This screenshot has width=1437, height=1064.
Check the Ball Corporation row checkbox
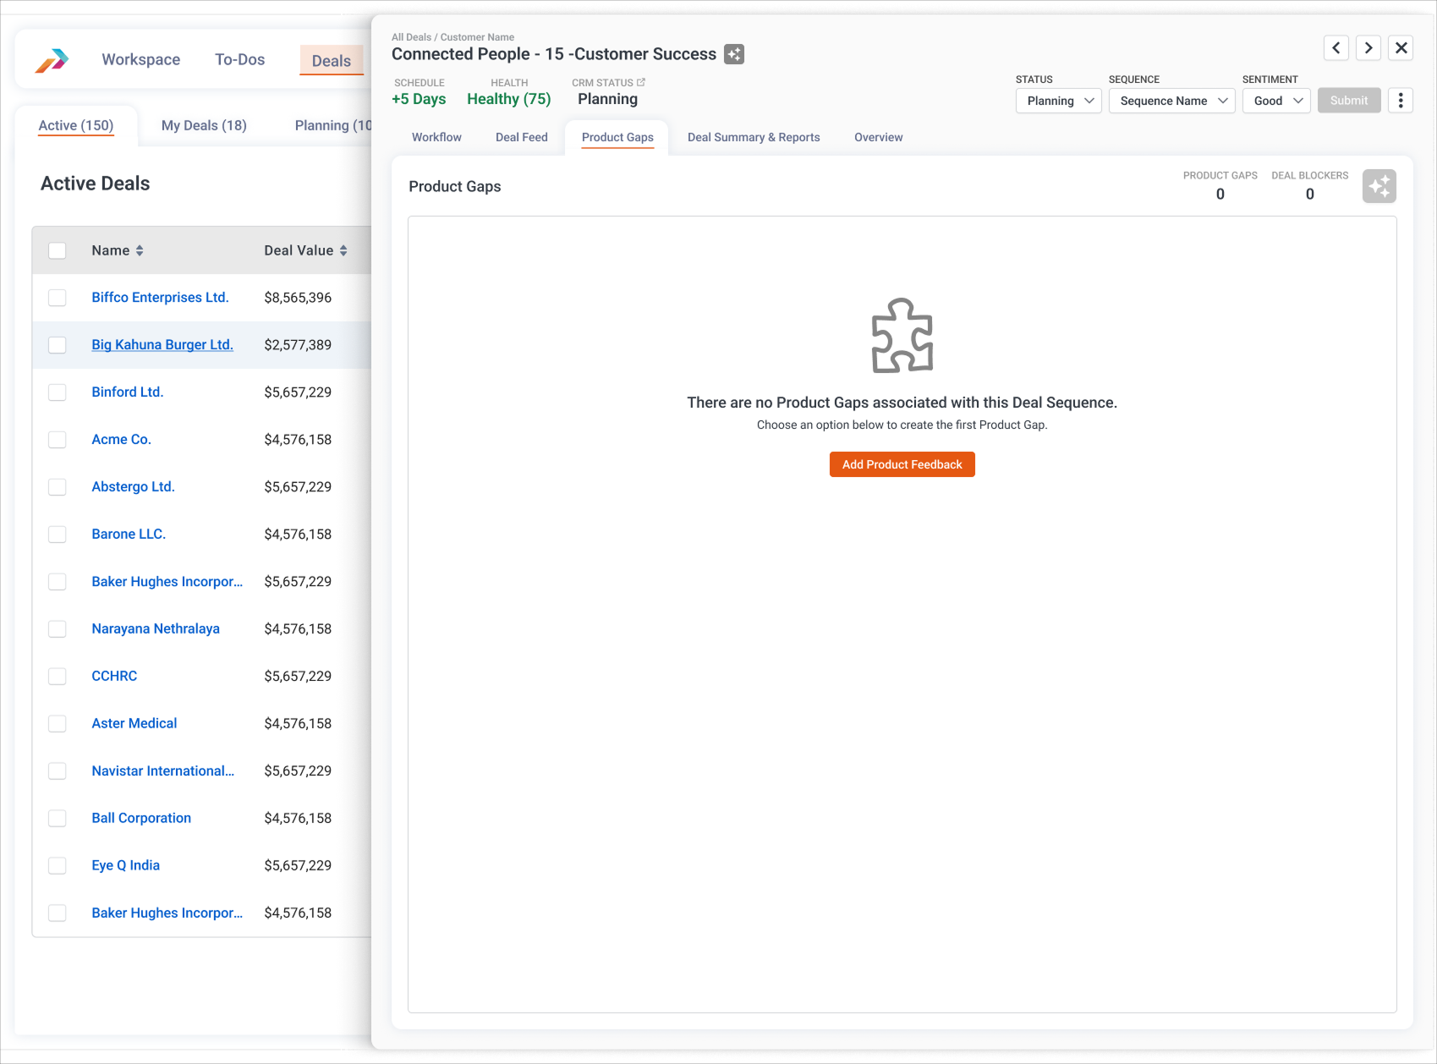pyautogui.click(x=58, y=819)
